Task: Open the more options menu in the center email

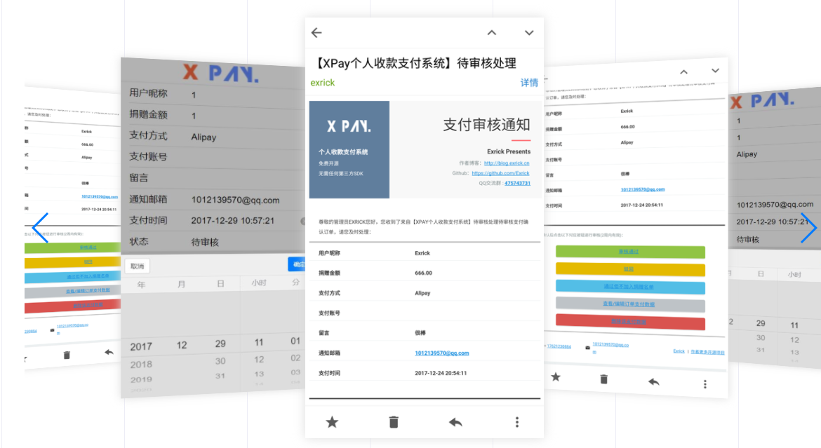Action: 516,422
